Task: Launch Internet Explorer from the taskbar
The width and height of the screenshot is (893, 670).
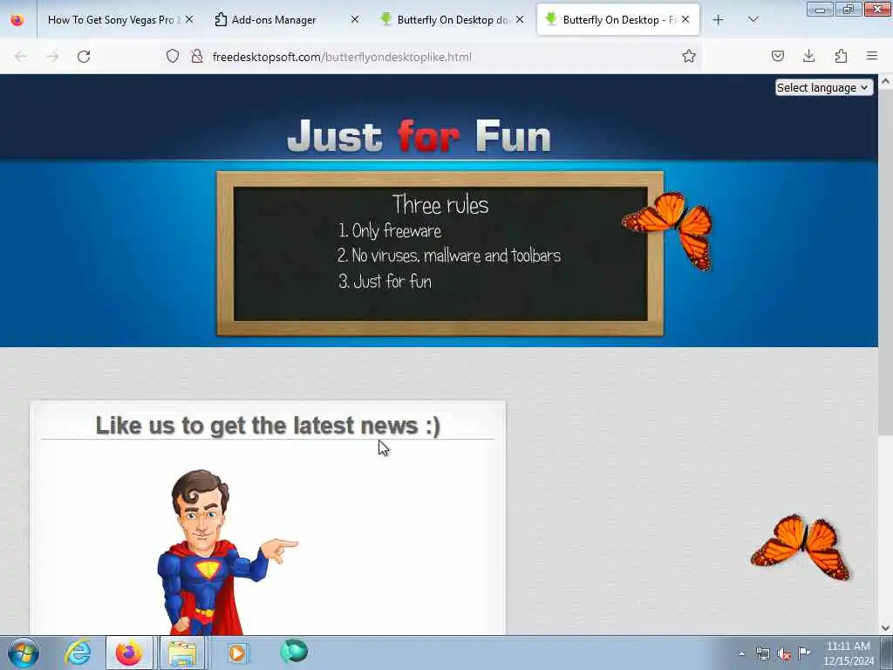Action: click(78, 653)
